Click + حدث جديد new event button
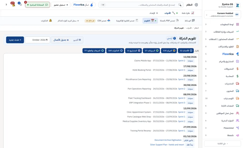This screenshot has width=243, height=148. (x=15, y=40)
